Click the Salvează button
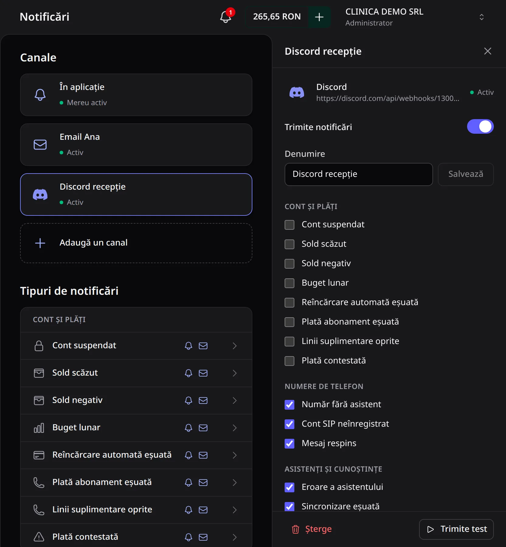506x547 pixels. tap(466, 174)
